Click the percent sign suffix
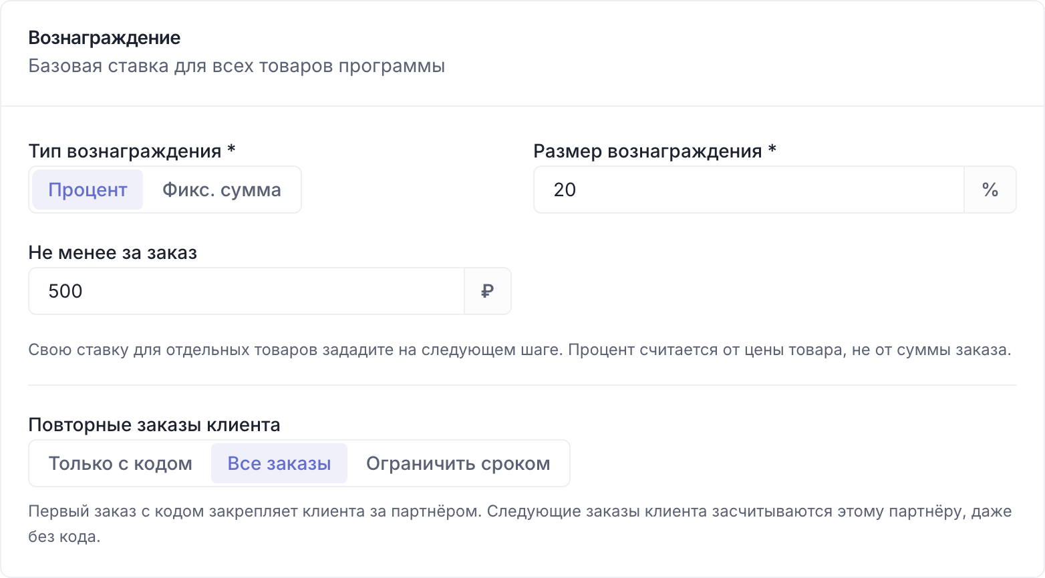Image resolution: width=1045 pixels, height=578 pixels. coord(990,190)
